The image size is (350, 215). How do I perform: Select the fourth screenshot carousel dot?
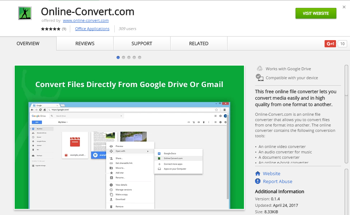pos(134,57)
